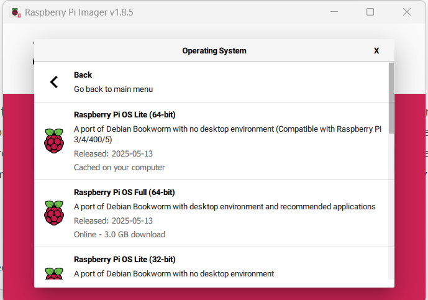Close the Raspberry Pi Imager window
The width and height of the screenshot is (428, 300).
point(407,12)
